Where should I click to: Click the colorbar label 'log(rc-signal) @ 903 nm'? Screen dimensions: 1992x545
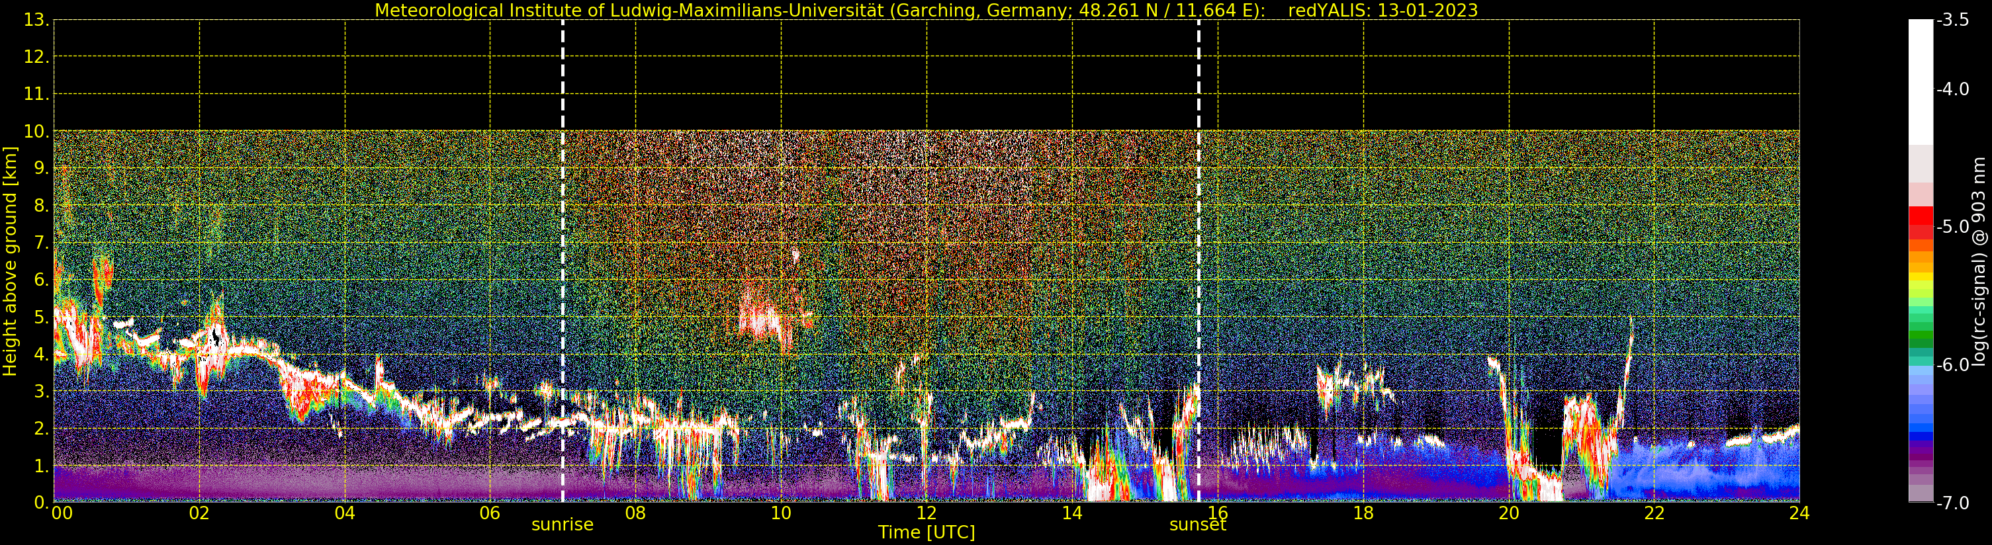(x=1979, y=261)
